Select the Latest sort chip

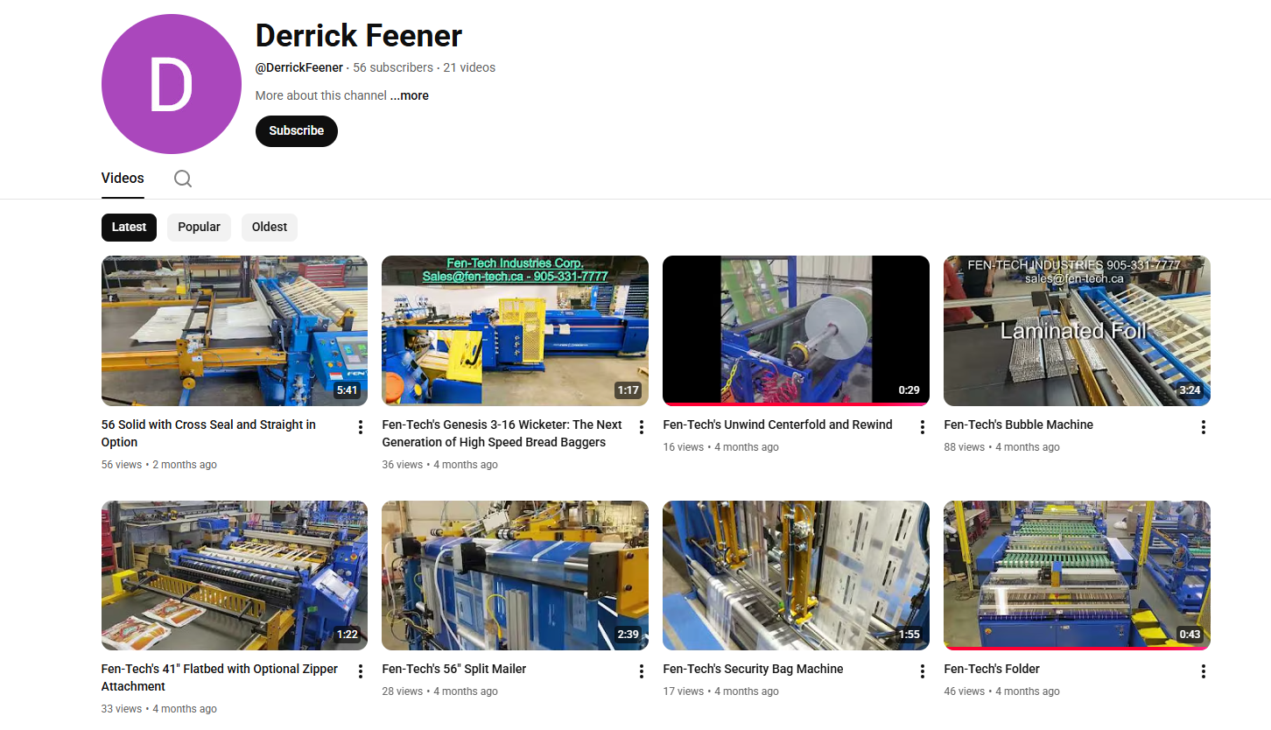click(129, 228)
